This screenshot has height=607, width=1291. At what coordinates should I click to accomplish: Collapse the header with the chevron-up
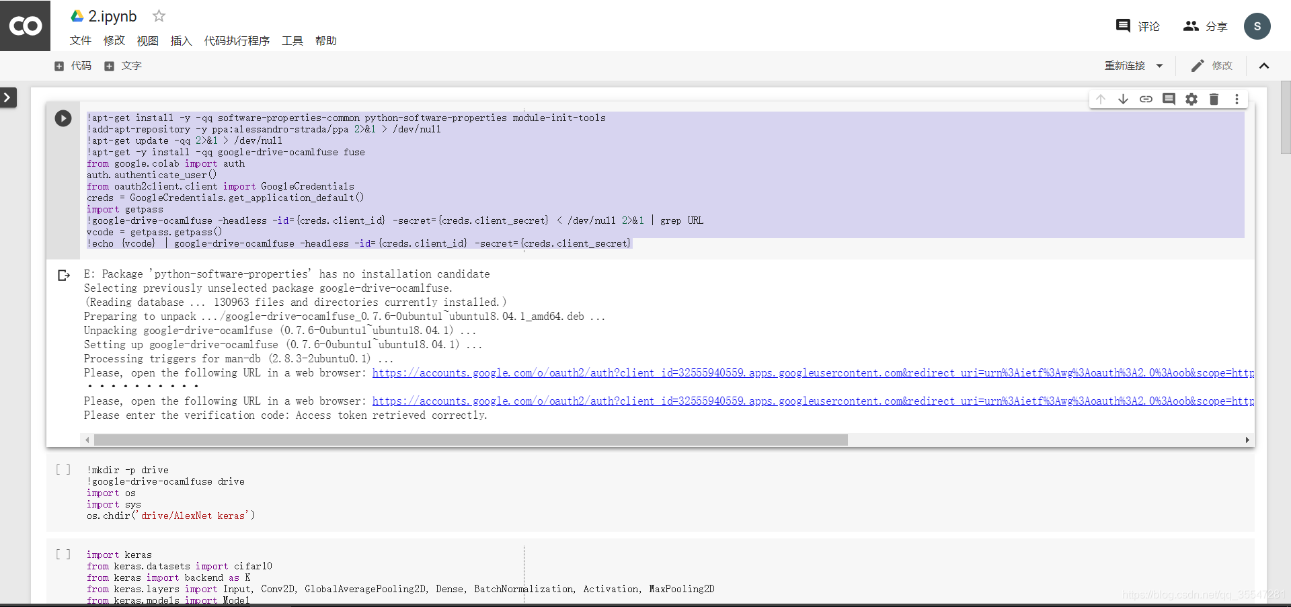tap(1264, 66)
